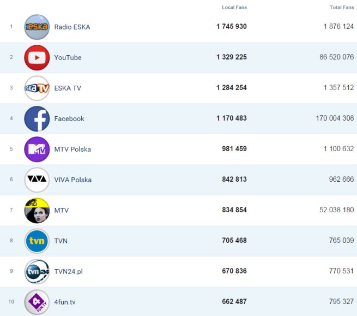
Task: Open the YouTube page name link
Action: 68,58
